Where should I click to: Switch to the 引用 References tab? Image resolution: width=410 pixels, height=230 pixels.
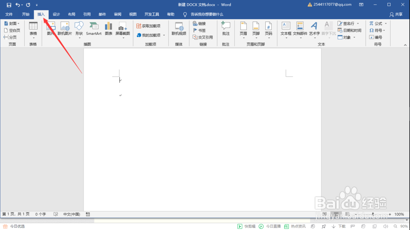[x=87, y=14]
